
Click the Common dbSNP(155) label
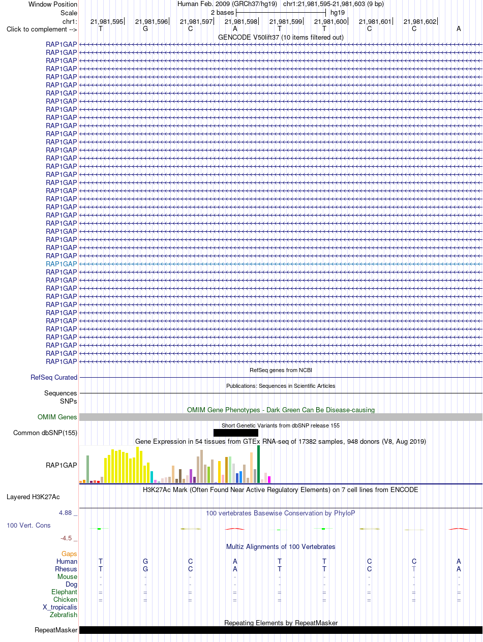45,433
